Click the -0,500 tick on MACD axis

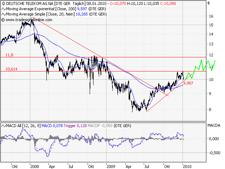(x=215, y=153)
